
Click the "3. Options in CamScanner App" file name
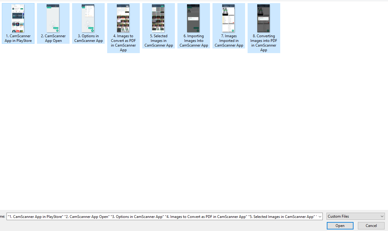[x=88, y=38]
